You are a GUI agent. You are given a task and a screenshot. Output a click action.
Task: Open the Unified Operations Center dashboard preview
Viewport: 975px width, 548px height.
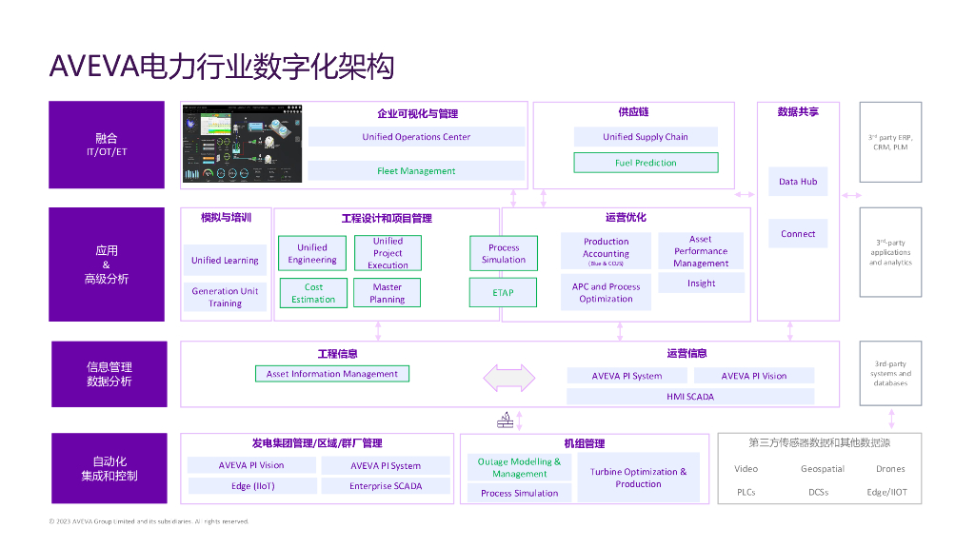tap(416, 136)
